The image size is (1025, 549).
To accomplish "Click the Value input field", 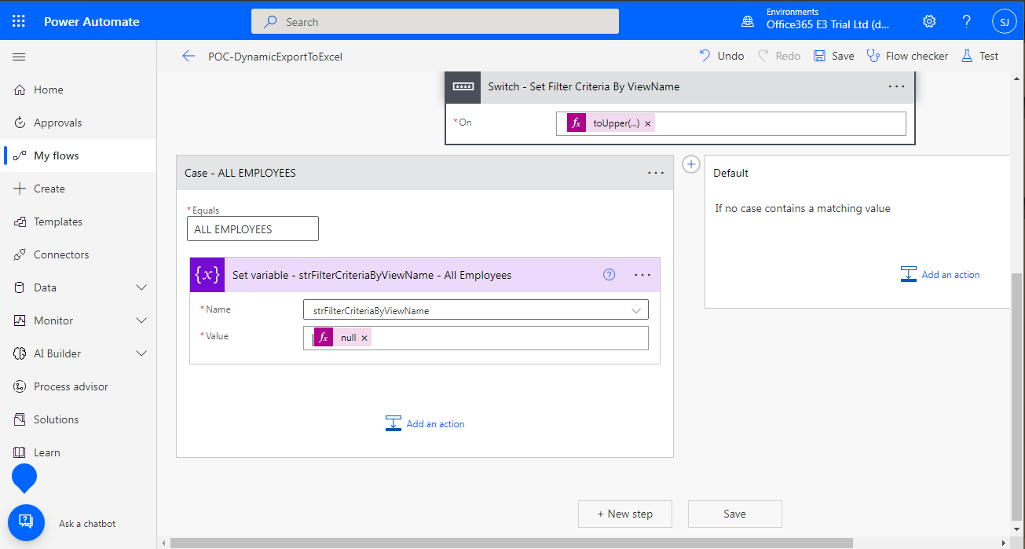I will 476,338.
